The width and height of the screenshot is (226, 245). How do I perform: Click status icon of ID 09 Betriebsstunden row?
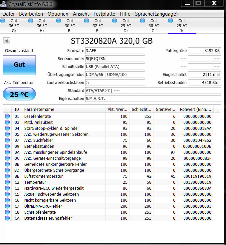click(x=7, y=146)
